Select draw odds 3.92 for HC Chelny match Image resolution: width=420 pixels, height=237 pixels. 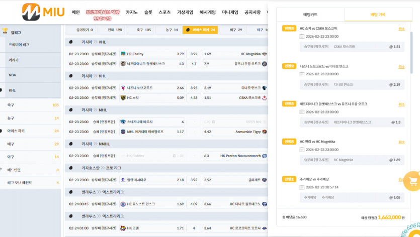click(194, 54)
